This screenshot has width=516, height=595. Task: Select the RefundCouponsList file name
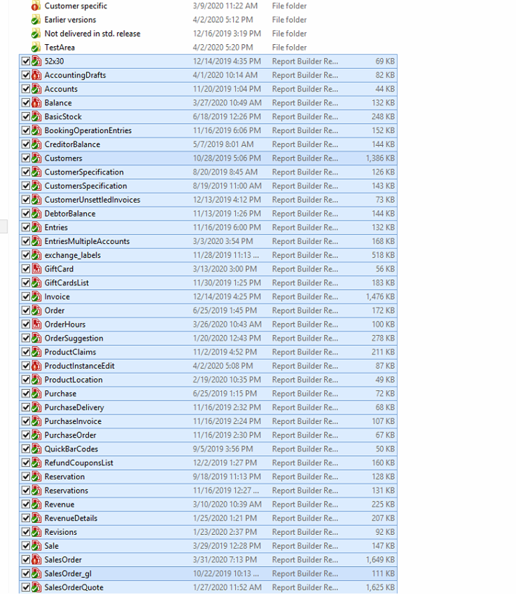coord(79,463)
